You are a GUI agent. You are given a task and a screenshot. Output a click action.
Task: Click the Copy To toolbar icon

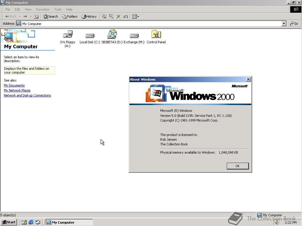111,16
